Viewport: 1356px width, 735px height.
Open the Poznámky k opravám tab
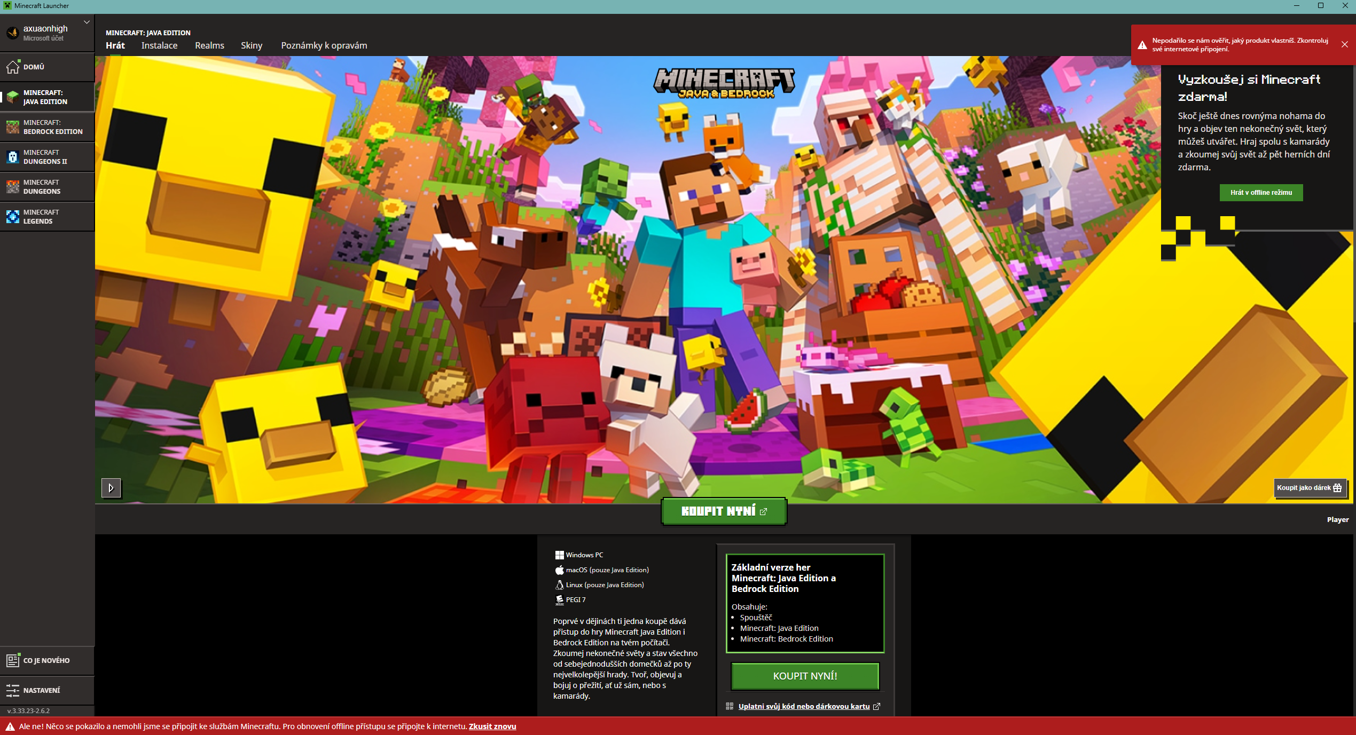tap(324, 45)
